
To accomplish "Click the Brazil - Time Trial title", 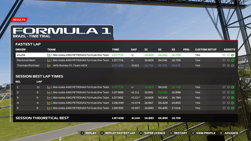I will point(32,36).
